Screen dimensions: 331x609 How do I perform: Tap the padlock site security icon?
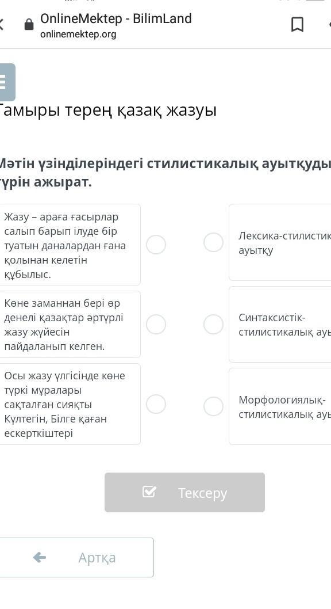[x=29, y=25]
